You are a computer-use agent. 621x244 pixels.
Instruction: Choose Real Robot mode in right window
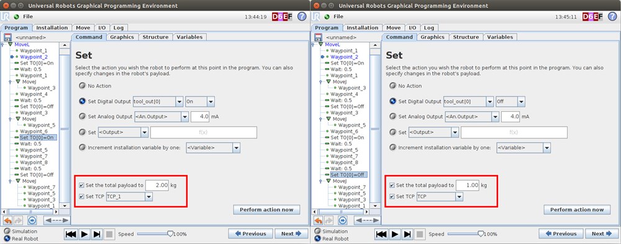(x=317, y=238)
